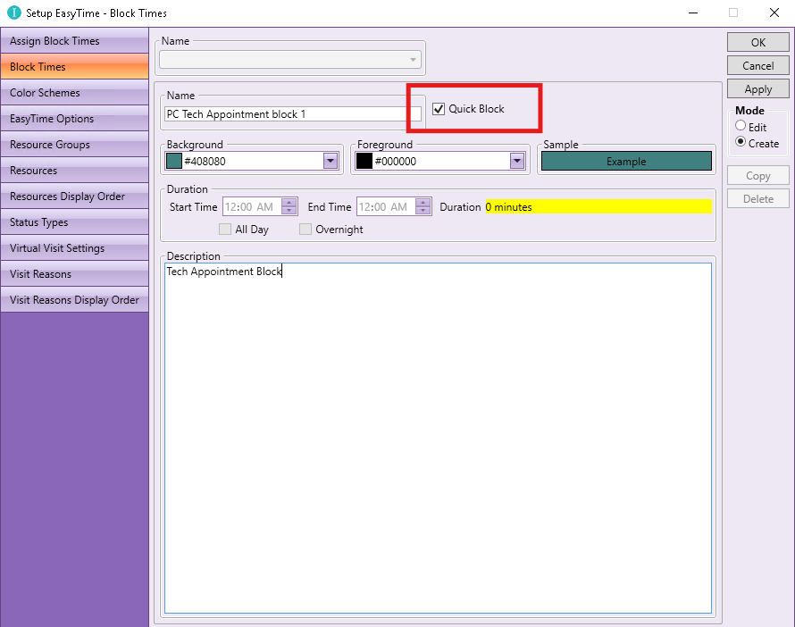Image resolution: width=795 pixels, height=627 pixels.
Task: Click the EasyTime app icon in title bar
Action: (13, 13)
